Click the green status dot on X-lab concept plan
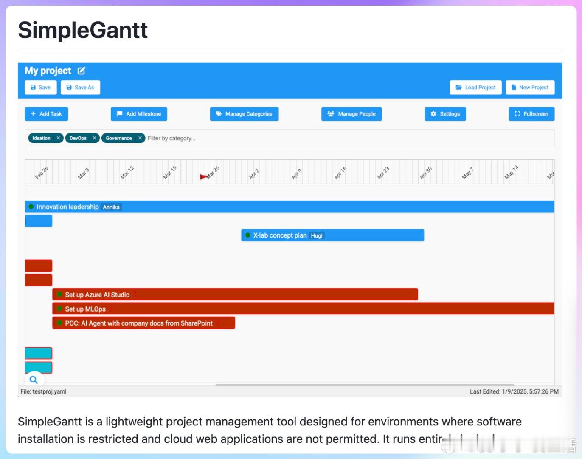582x459 pixels. click(x=248, y=235)
